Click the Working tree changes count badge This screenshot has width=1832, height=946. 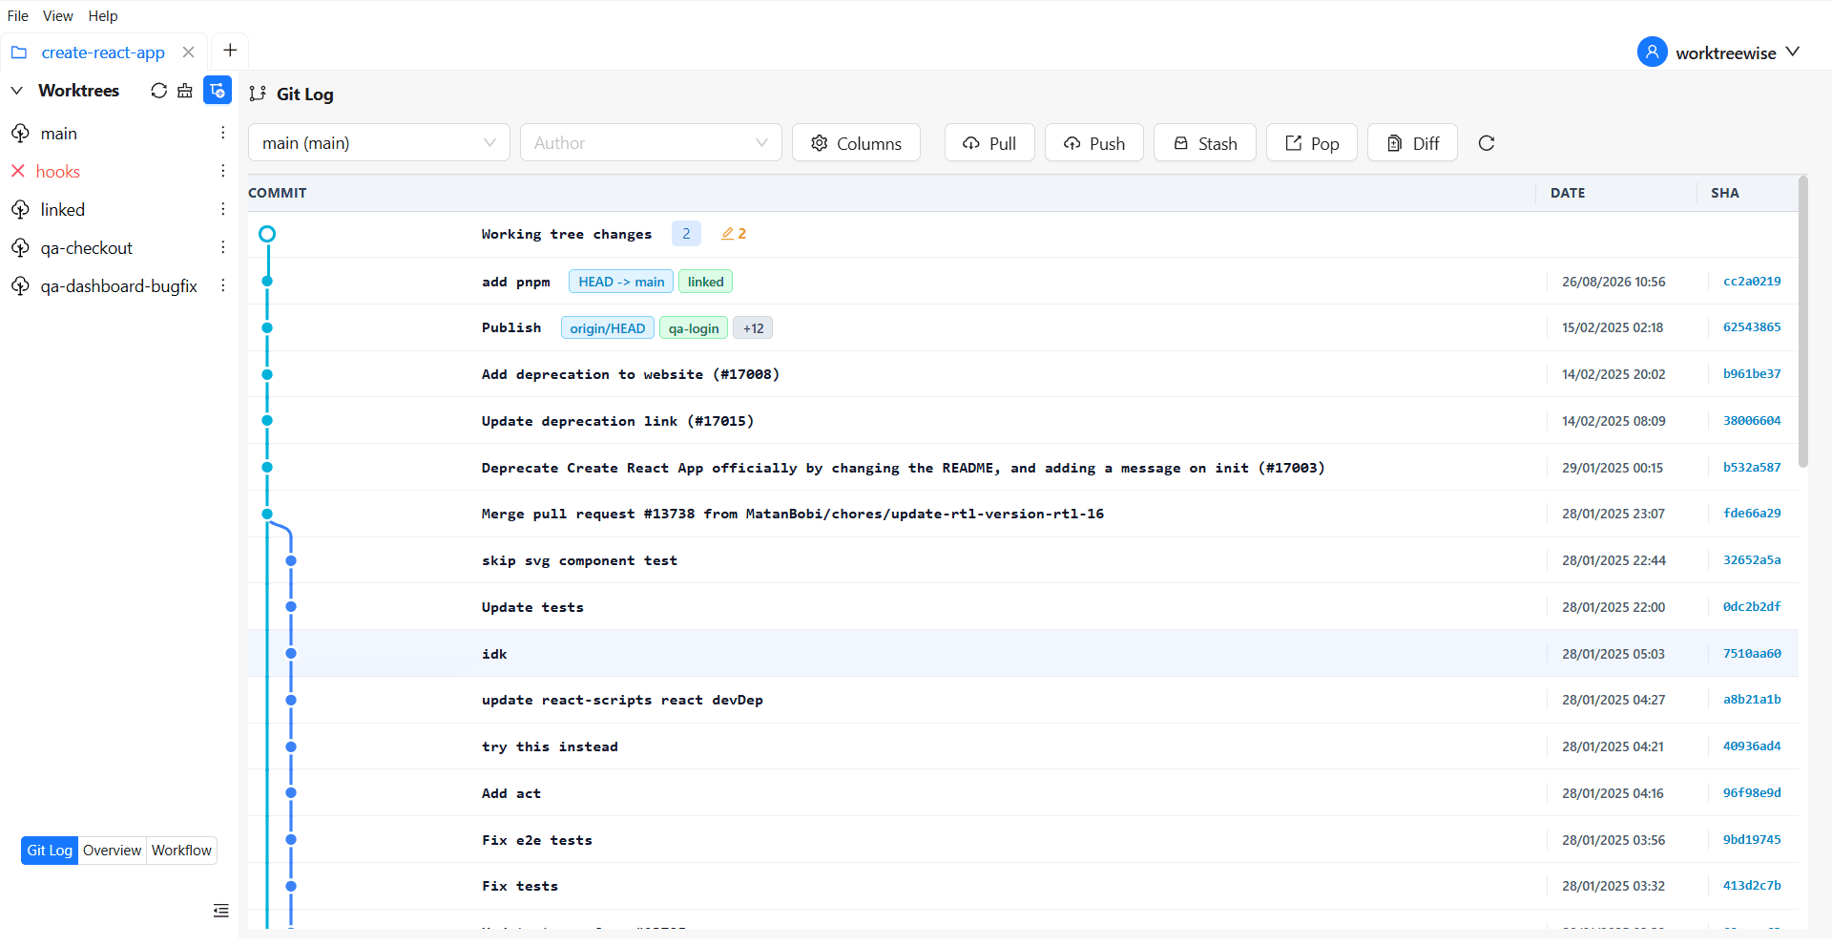point(686,234)
